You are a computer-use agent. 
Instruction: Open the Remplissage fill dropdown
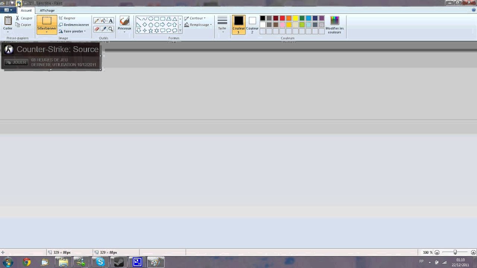tap(198, 25)
